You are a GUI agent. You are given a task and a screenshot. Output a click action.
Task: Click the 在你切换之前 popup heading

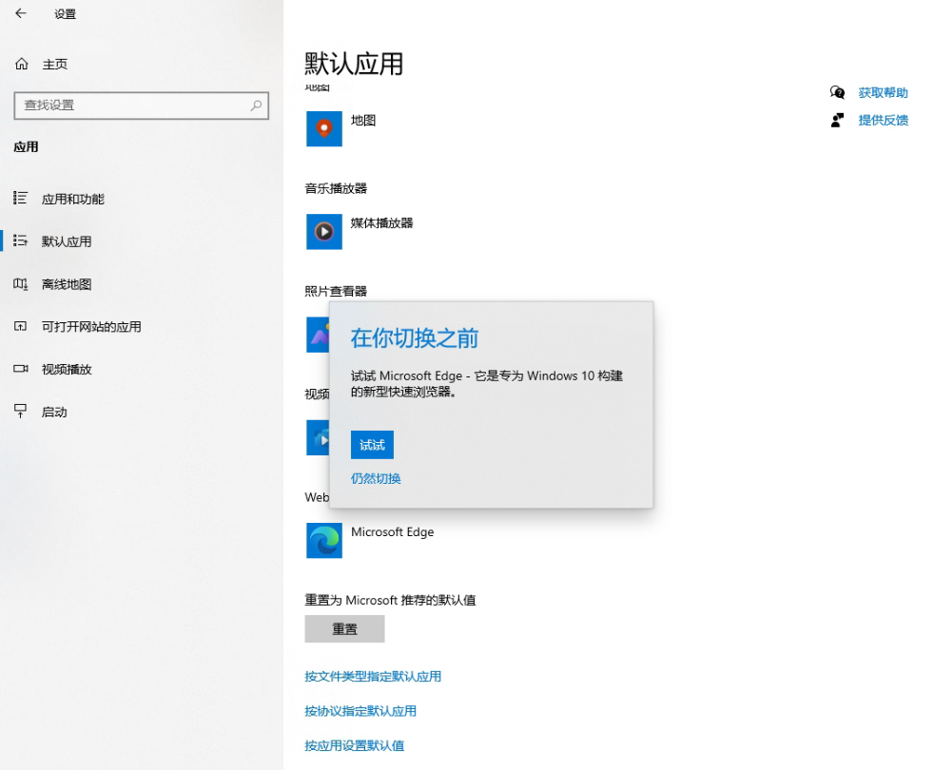pyautogui.click(x=415, y=338)
